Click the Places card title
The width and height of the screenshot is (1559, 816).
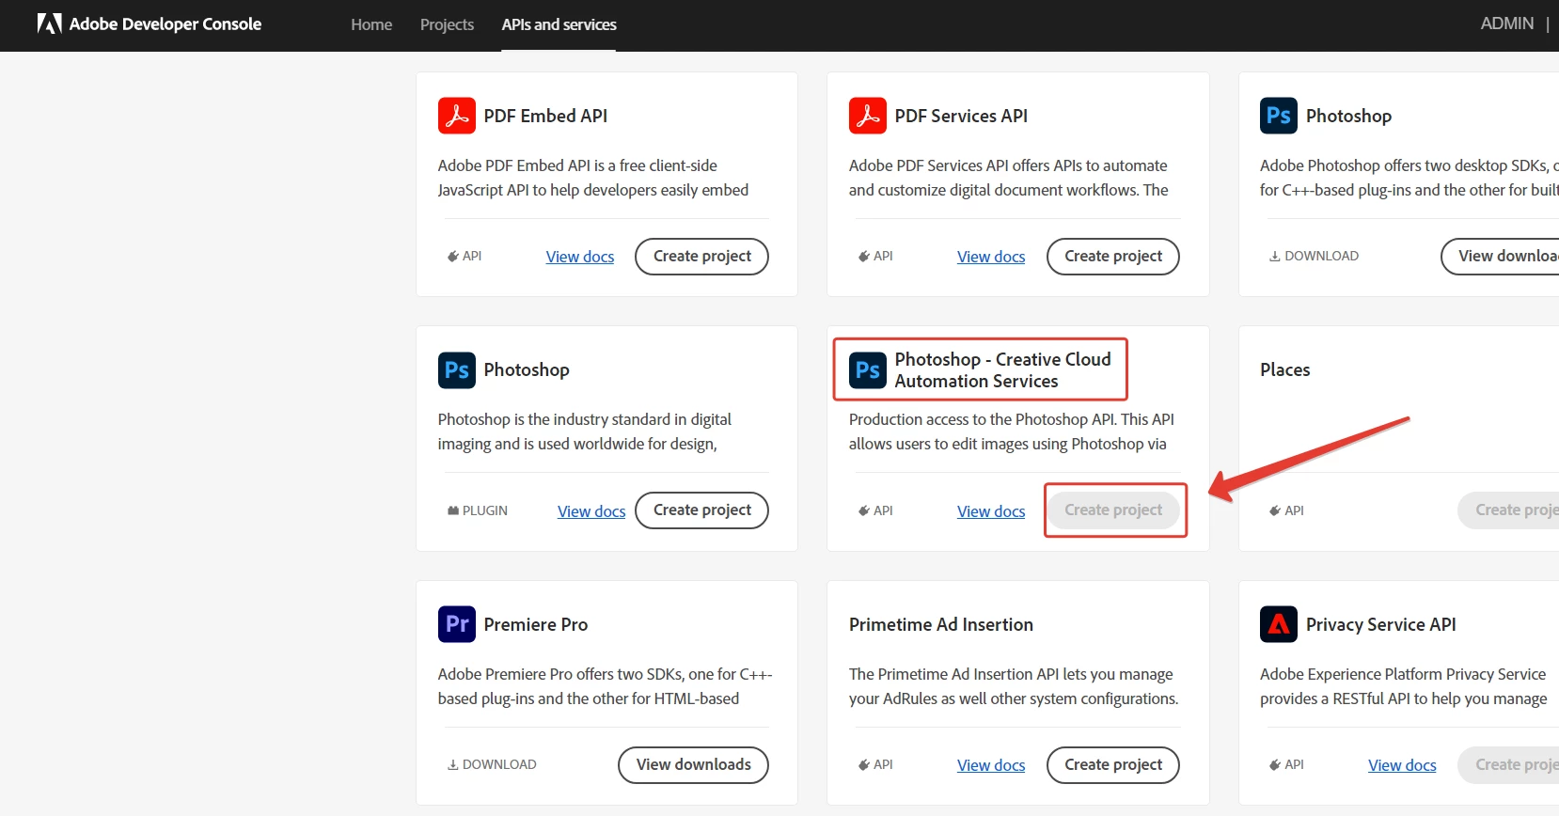click(1284, 369)
